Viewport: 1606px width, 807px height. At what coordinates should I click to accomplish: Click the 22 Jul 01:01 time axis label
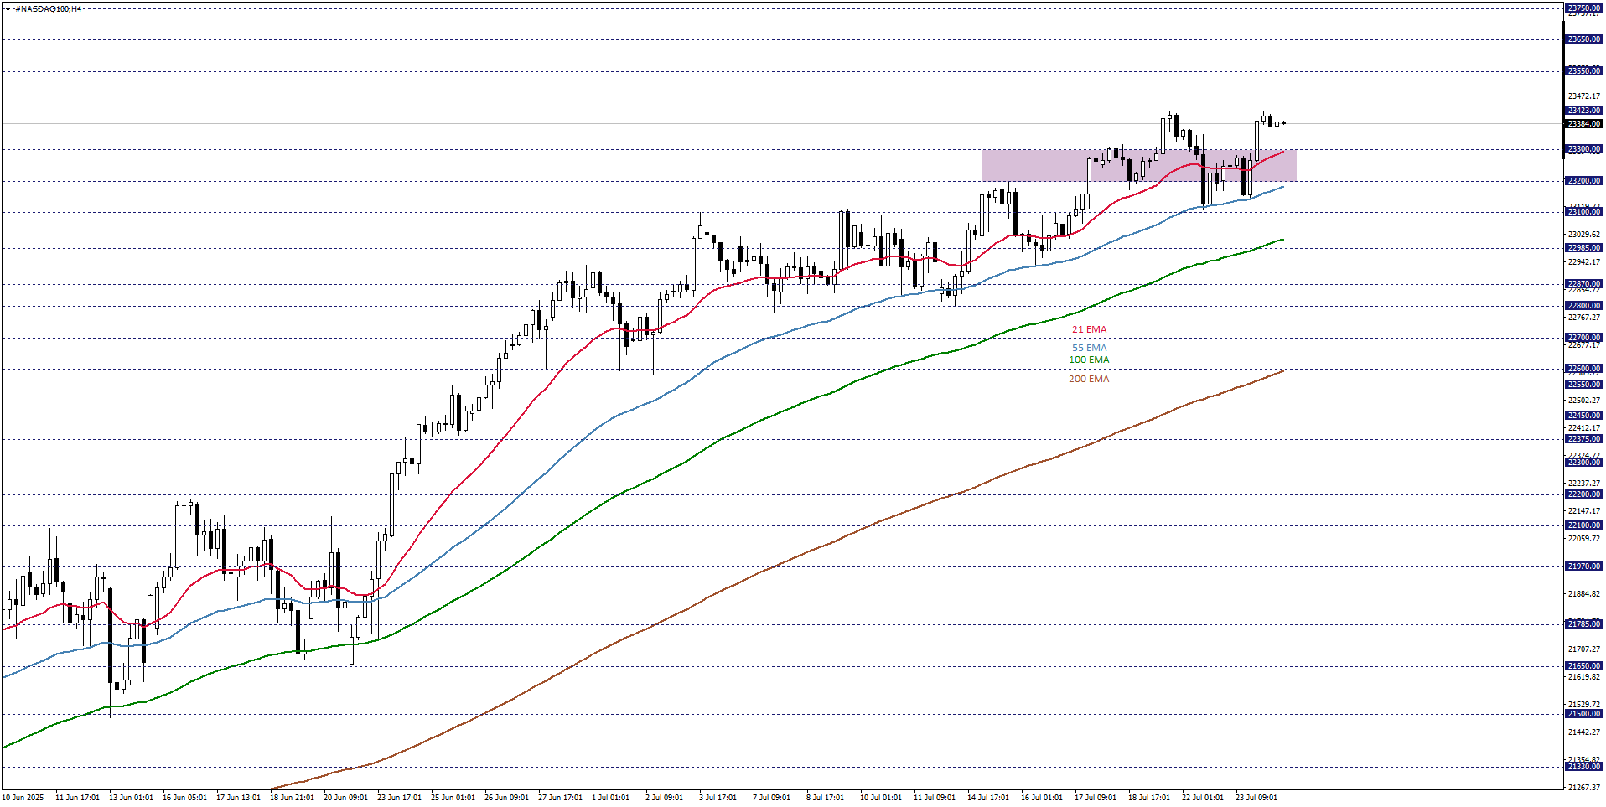(1204, 798)
